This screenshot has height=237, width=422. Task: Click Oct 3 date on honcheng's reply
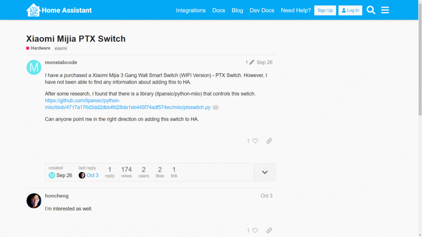pos(267,196)
